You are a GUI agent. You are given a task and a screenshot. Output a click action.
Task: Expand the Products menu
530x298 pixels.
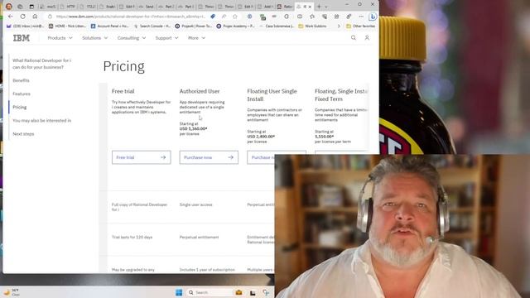60,38
